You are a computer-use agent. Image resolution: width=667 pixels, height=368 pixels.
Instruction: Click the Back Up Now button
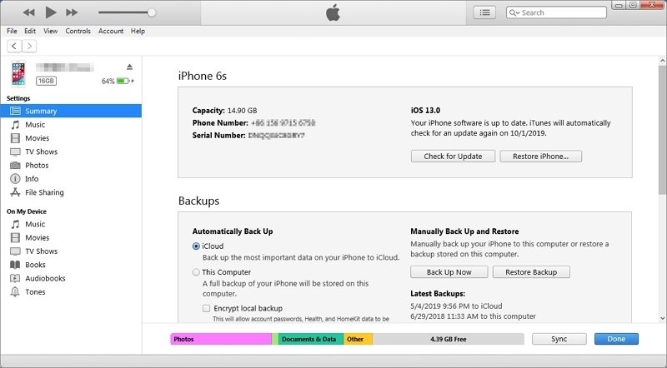tap(449, 272)
